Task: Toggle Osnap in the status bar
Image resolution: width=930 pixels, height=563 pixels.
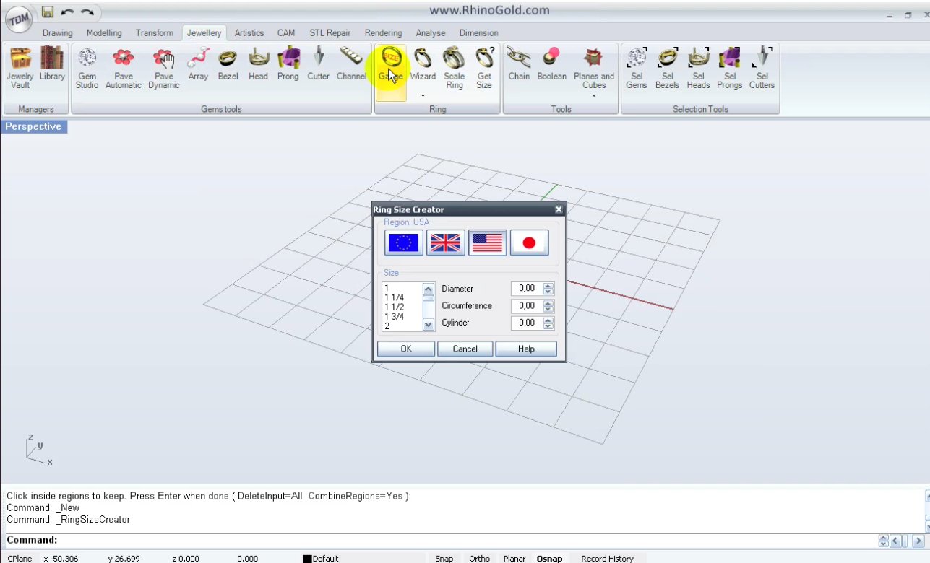Action: [x=550, y=558]
